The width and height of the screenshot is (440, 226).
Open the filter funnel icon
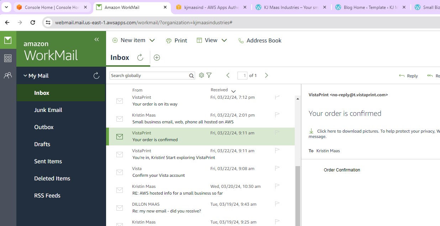(209, 75)
